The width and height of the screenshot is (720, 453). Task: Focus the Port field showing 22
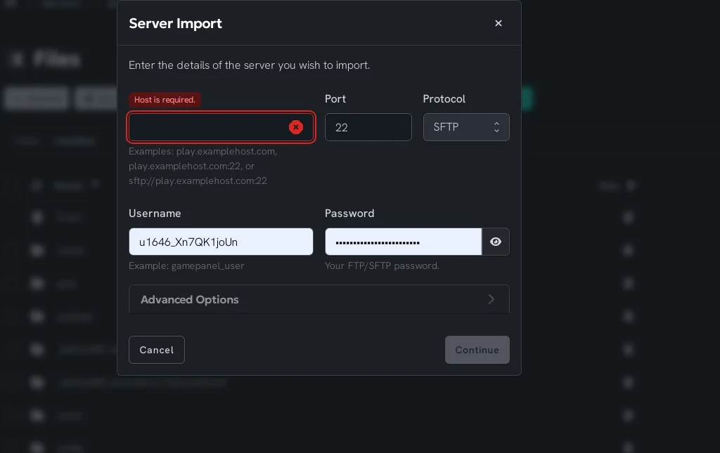coord(368,127)
